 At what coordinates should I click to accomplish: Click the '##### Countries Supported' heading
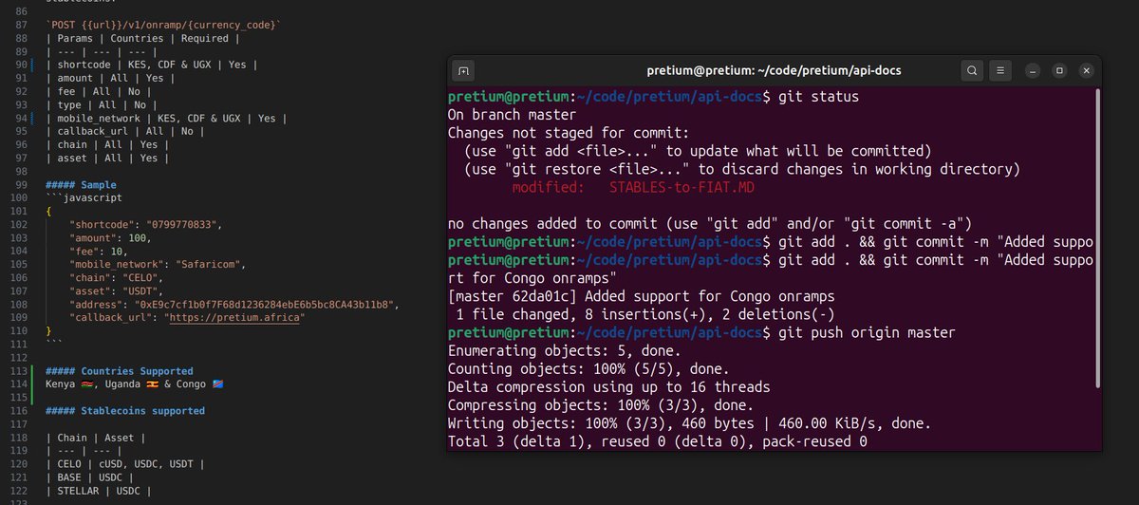click(119, 370)
